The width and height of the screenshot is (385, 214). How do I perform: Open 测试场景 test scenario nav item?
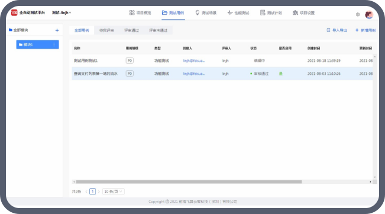(206, 13)
